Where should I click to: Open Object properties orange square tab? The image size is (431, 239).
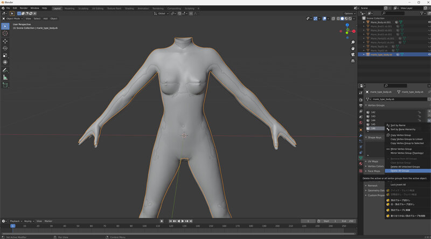click(360, 130)
